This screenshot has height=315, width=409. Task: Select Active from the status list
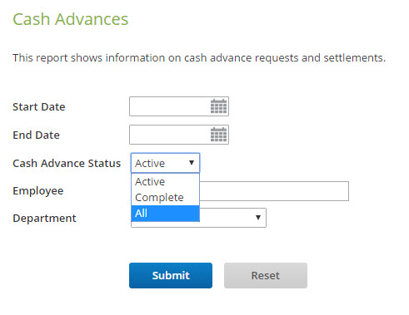tap(165, 182)
